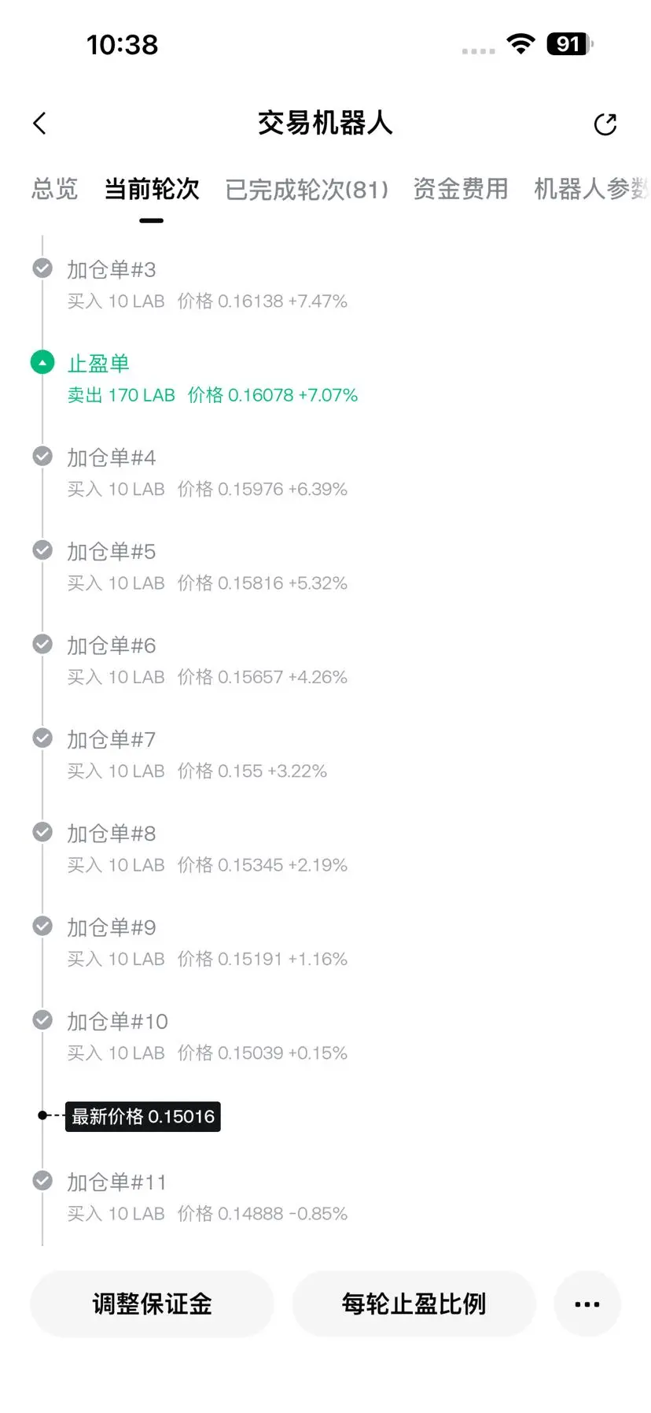Switch to the 总览 tab
The image size is (651, 1413).
coord(55,189)
